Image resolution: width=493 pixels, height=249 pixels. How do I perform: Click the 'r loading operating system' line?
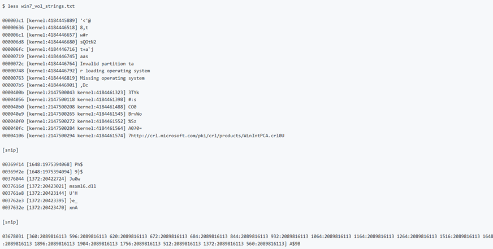pos(115,71)
